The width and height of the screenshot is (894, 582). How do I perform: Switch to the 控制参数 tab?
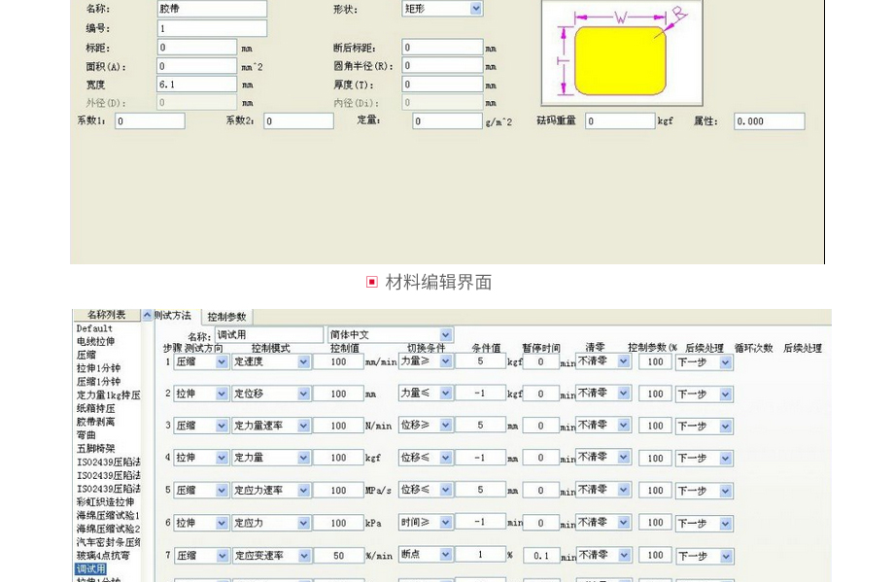(x=227, y=317)
